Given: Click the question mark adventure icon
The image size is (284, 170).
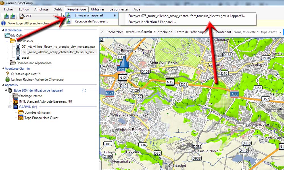Looking at the screenshot, I should click(7, 74).
